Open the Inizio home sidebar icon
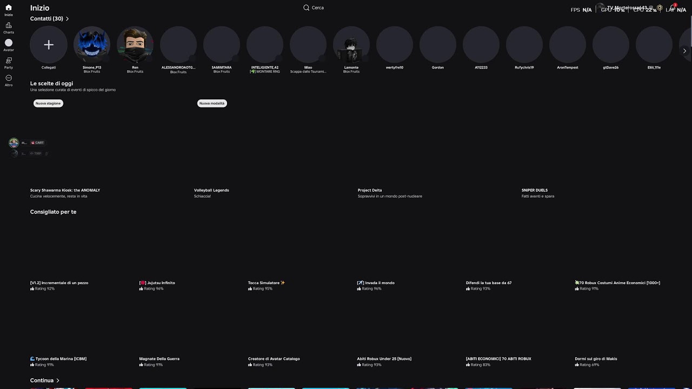Screen dimensions: 692x389 [9, 8]
